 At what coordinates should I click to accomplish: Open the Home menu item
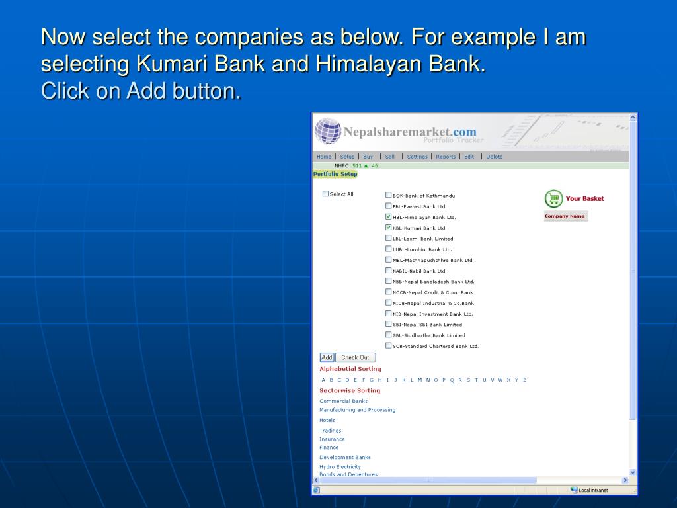tap(324, 157)
